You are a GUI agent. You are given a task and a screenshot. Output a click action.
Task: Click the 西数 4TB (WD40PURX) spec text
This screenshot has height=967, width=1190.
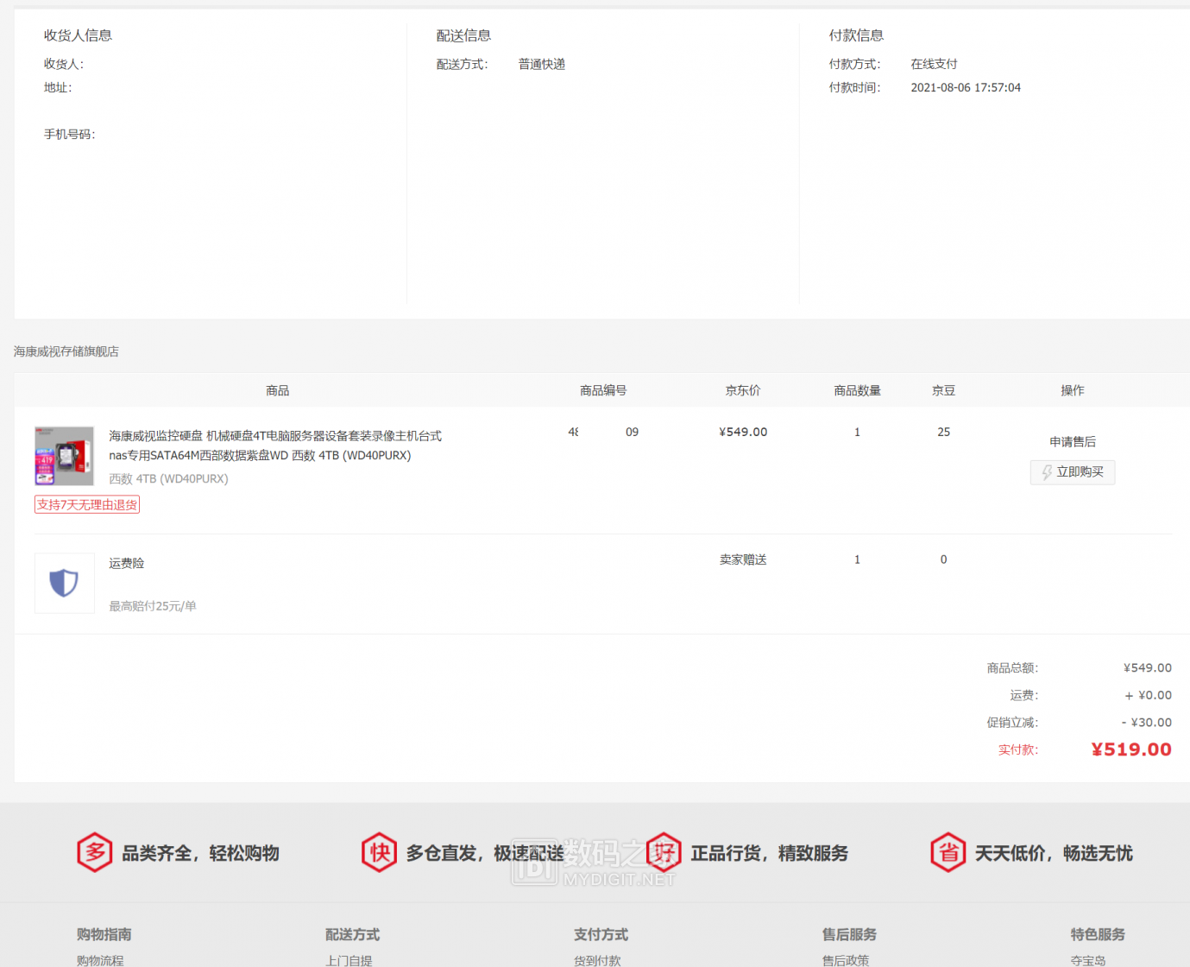168,478
